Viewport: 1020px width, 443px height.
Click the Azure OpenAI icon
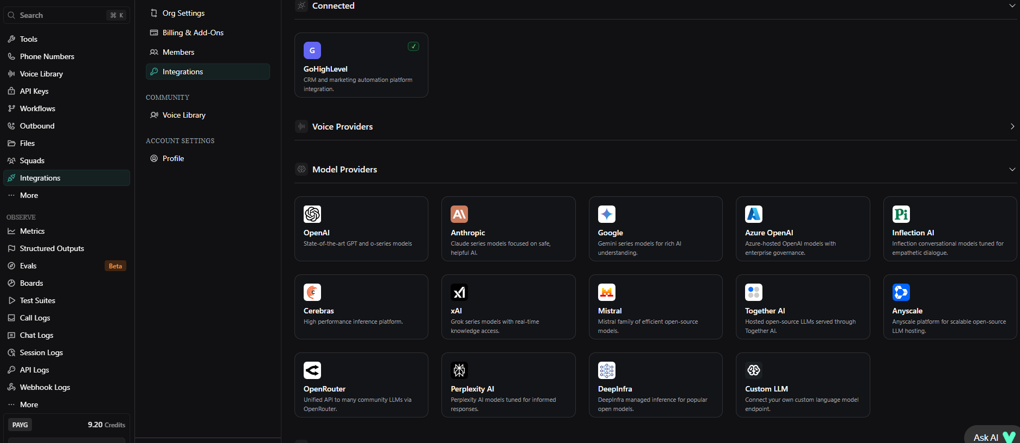pos(754,214)
